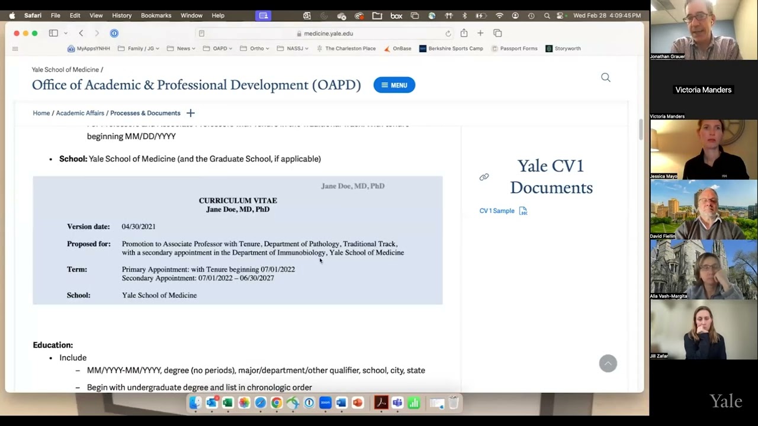This screenshot has width=758, height=426.
Task: Click the blue MENU button
Action: [394, 85]
